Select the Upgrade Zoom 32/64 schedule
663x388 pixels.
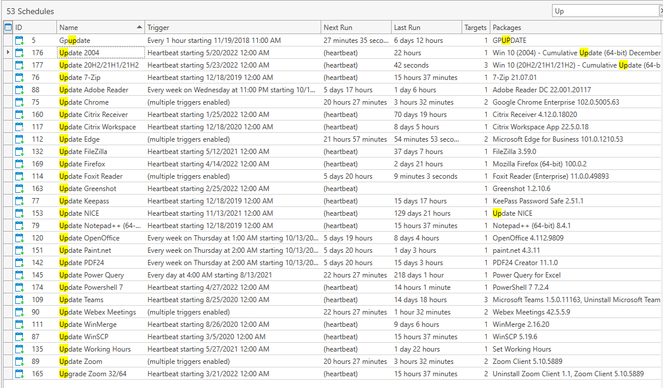93,374
